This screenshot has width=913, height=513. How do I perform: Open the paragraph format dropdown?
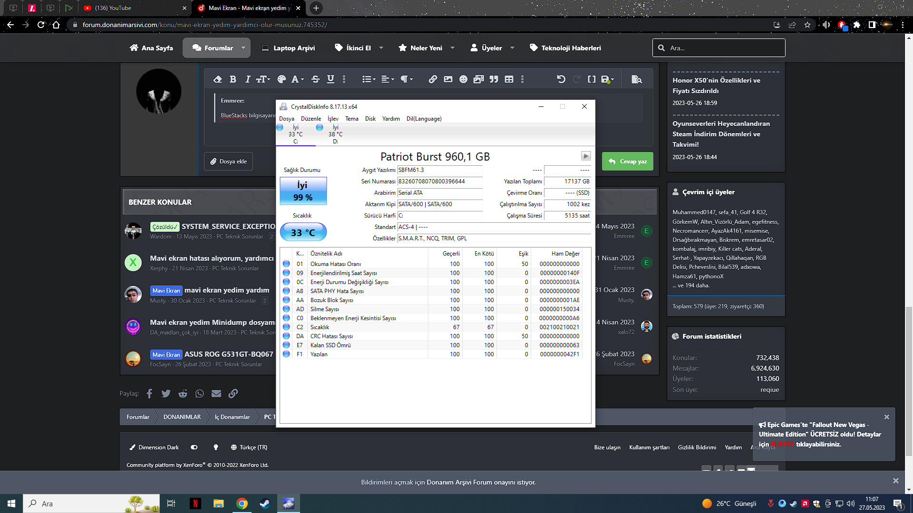pos(407,79)
